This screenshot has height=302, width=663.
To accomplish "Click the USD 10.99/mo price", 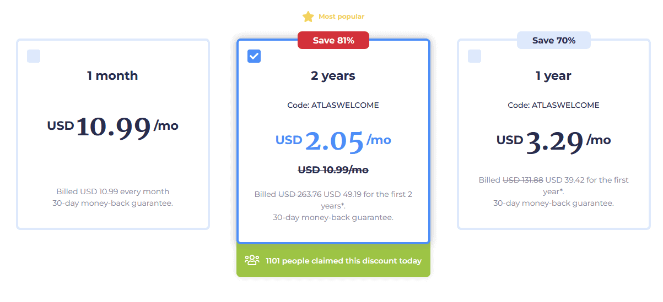I will (113, 127).
